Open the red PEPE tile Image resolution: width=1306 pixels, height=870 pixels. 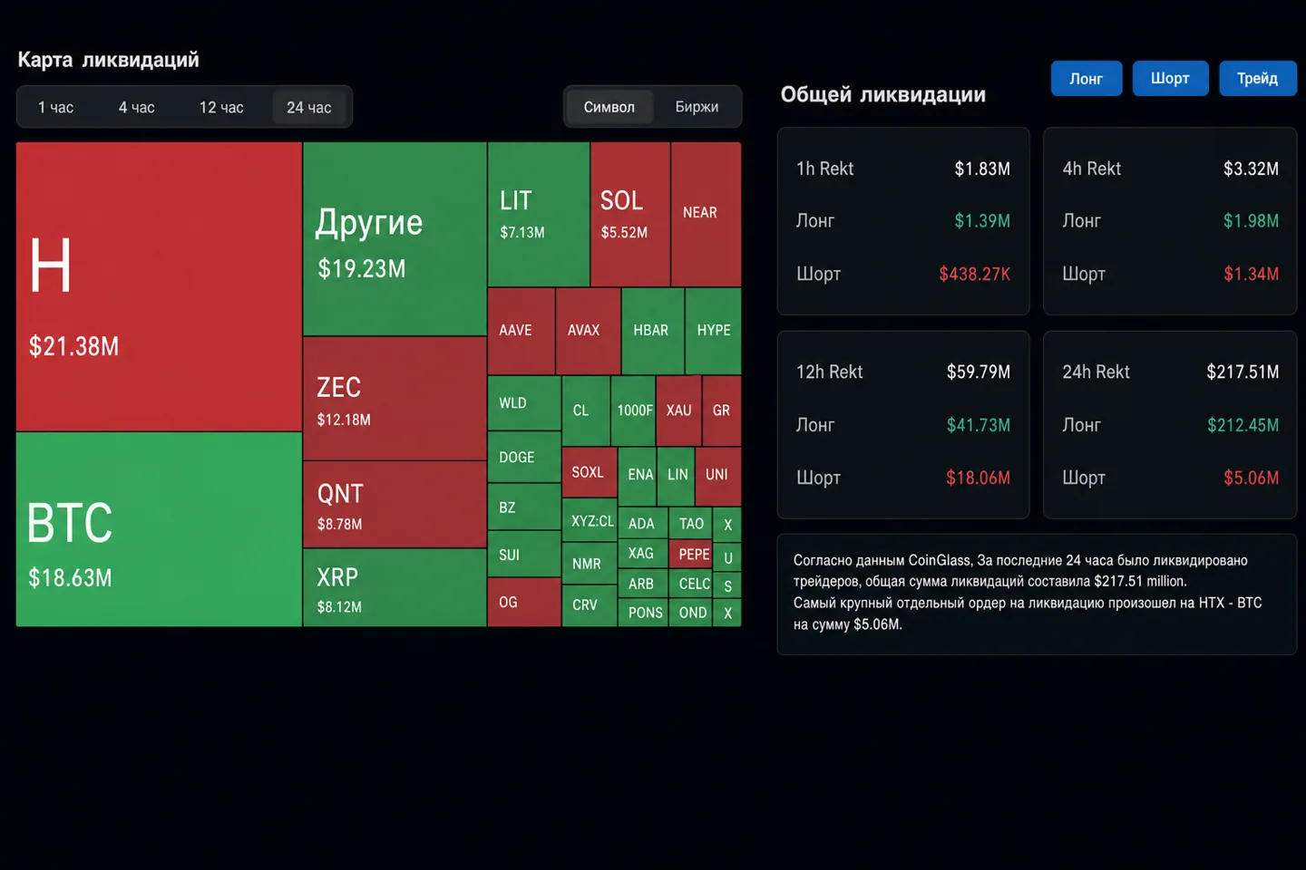(x=691, y=554)
